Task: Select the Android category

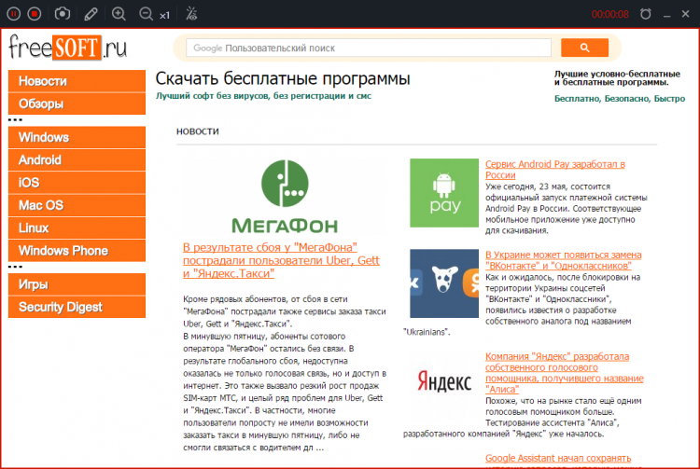Action: tap(77, 159)
